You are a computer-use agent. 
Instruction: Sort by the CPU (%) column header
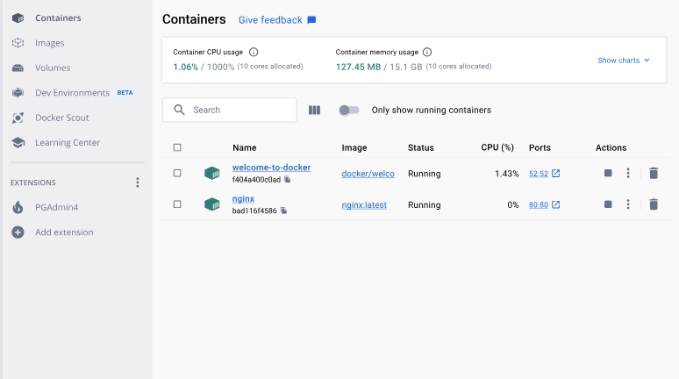[497, 147]
